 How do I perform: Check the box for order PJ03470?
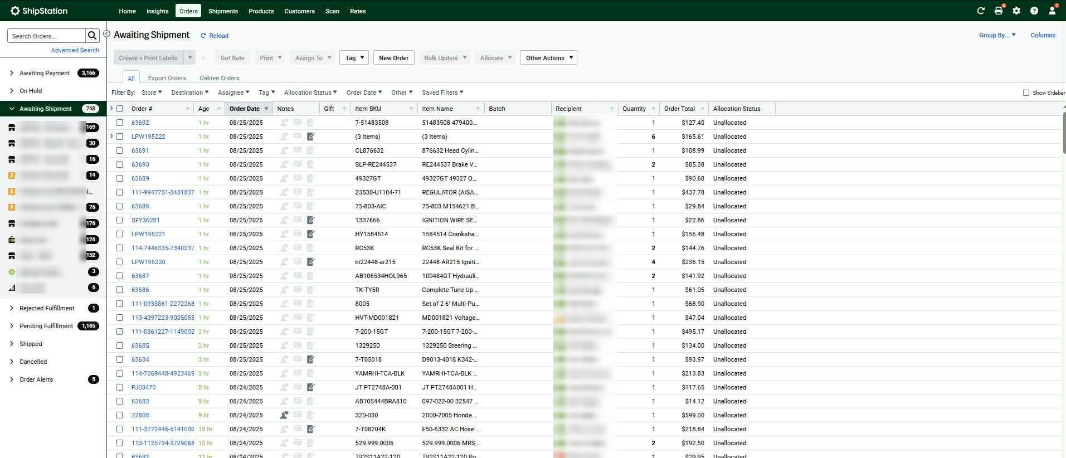pos(119,387)
